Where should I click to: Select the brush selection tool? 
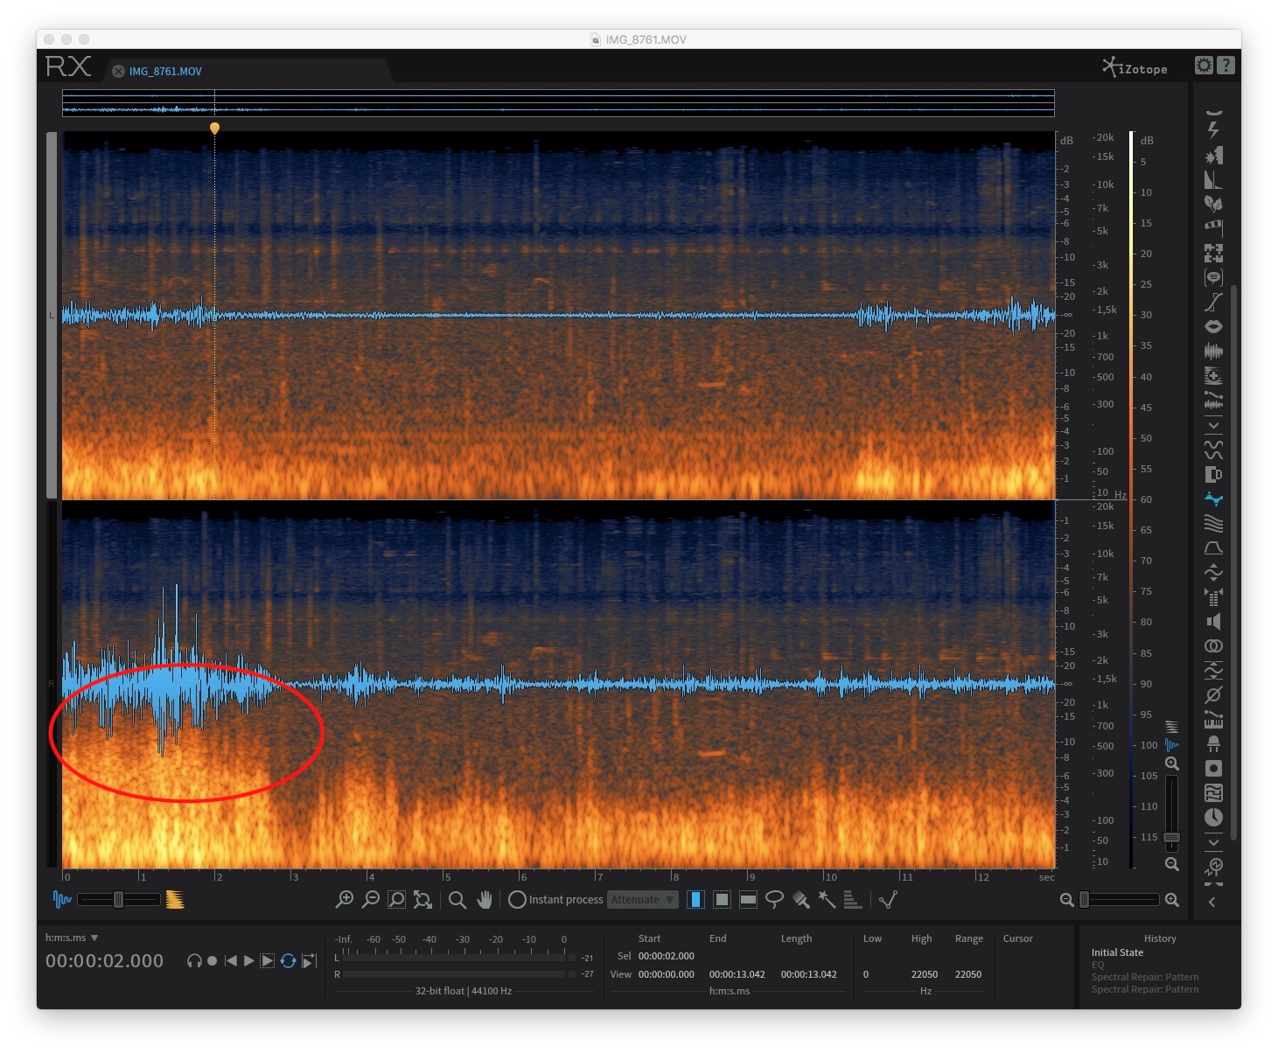coord(800,899)
